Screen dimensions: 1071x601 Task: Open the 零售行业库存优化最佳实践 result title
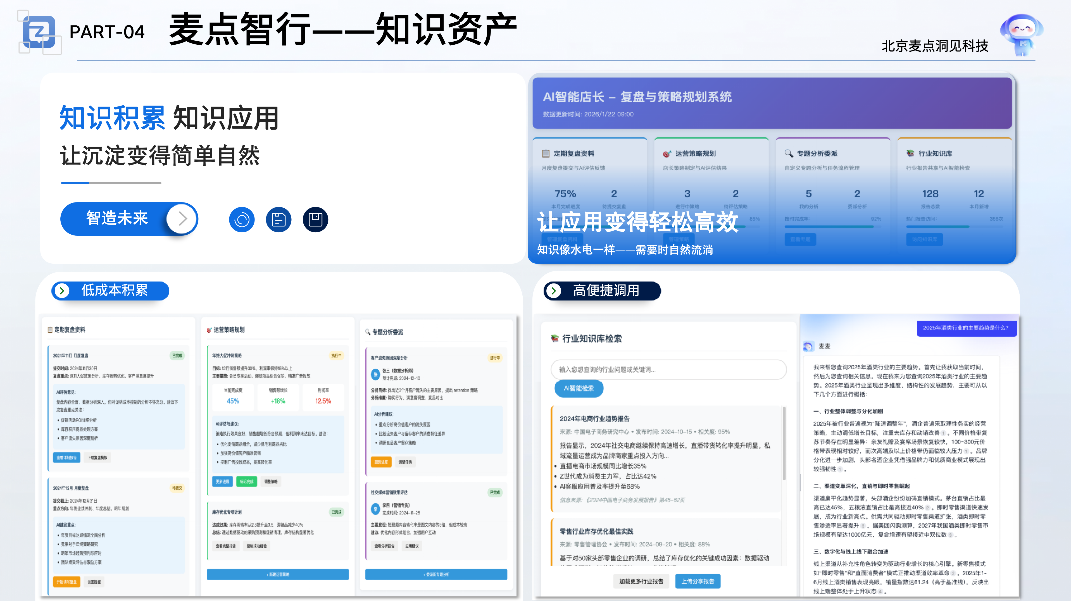coord(596,531)
